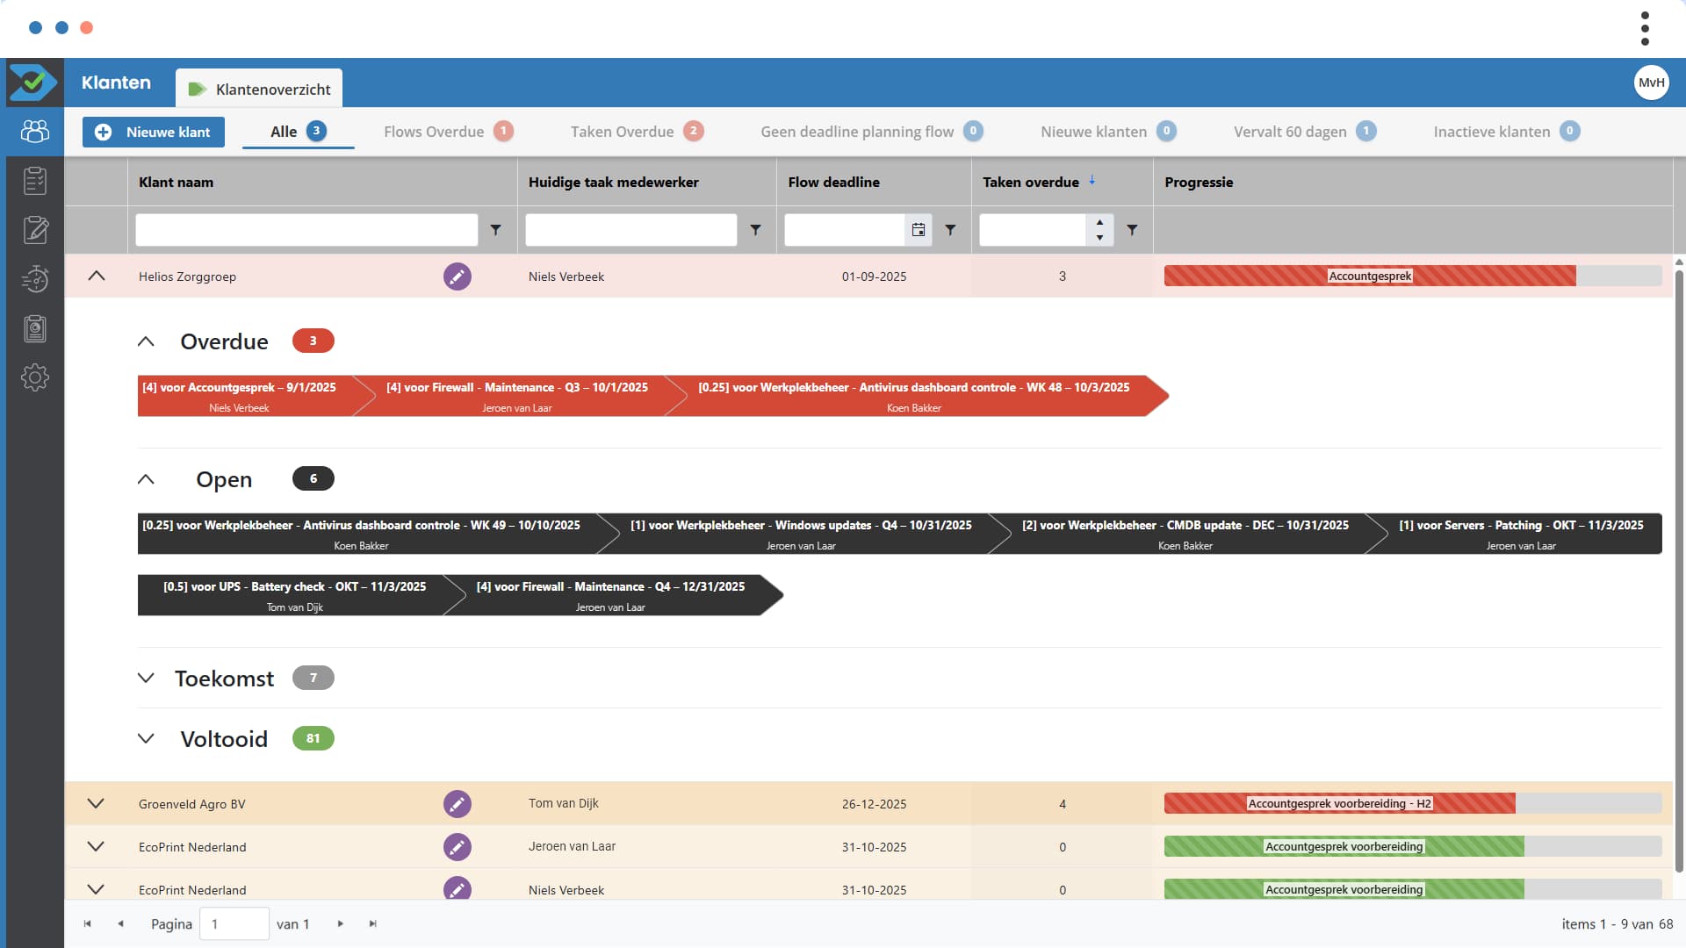Expand the Voltooid section

tap(146, 739)
